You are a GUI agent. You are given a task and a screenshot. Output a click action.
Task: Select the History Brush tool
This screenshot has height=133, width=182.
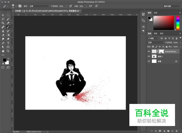(8, 31)
